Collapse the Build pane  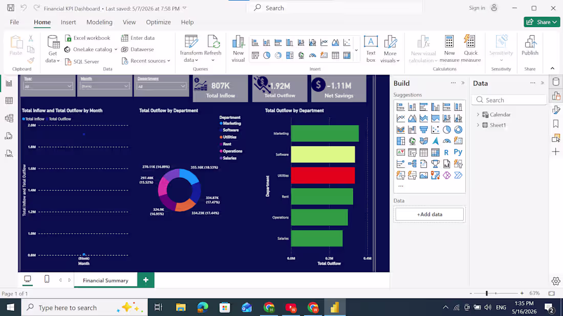point(463,83)
